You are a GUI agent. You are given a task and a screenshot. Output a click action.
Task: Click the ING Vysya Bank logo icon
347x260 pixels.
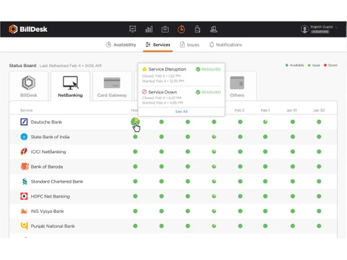pos(24,211)
